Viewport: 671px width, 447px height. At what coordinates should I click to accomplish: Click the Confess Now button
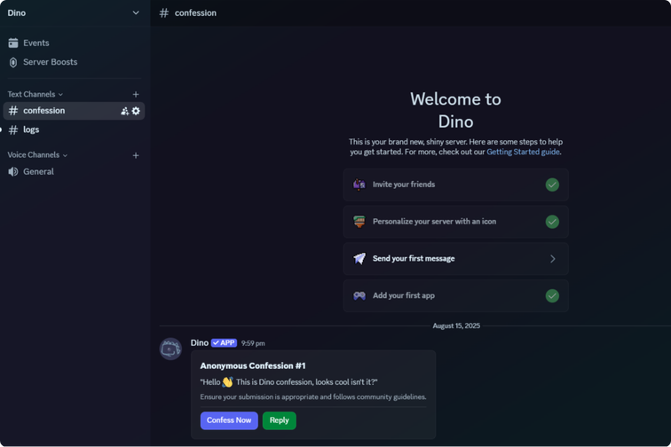(229, 420)
